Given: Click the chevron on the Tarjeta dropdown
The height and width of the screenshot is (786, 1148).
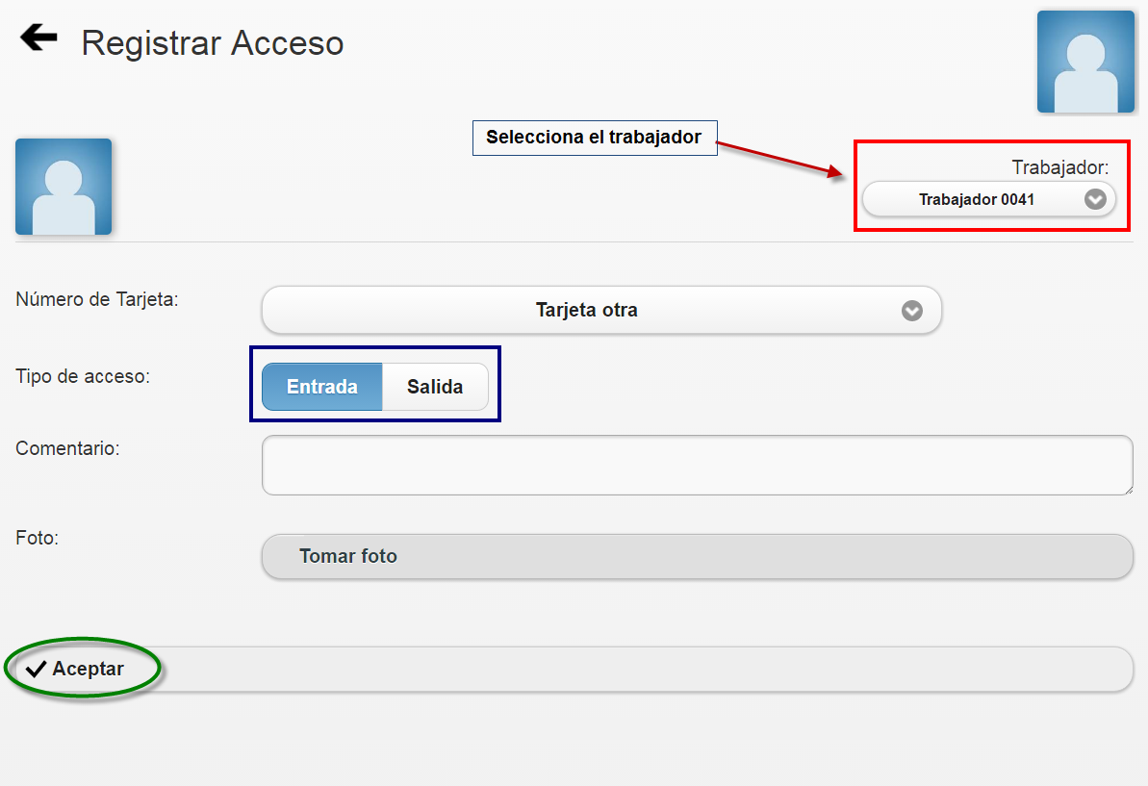Looking at the screenshot, I should (912, 310).
